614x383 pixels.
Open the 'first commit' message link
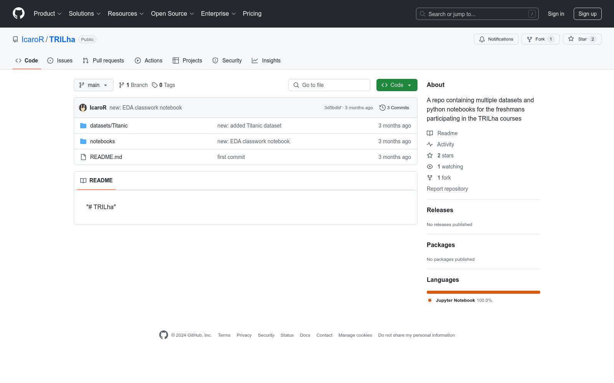pos(231,157)
